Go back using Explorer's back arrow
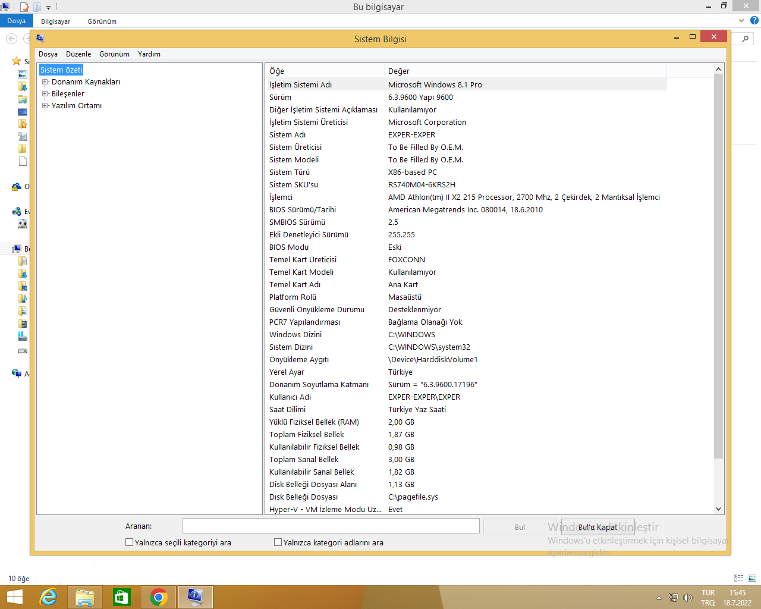The height and width of the screenshot is (609, 761). [x=11, y=39]
